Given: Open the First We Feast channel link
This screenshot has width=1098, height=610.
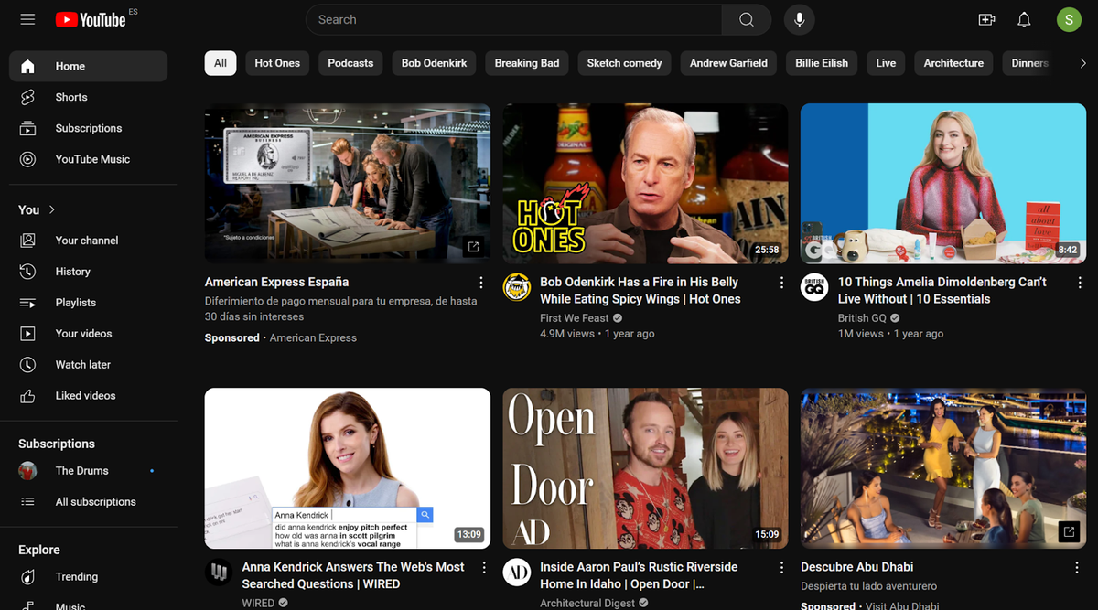Looking at the screenshot, I should (x=574, y=318).
